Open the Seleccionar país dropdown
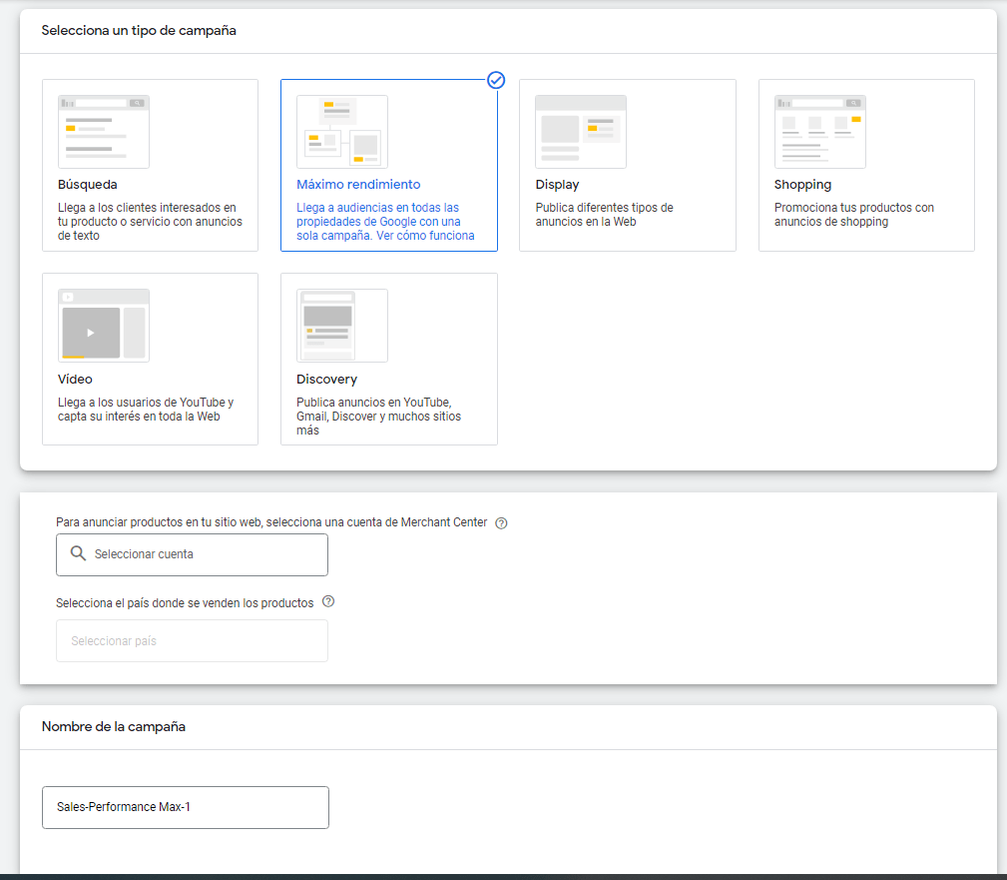Screen dimensions: 1007x880 [x=192, y=641]
